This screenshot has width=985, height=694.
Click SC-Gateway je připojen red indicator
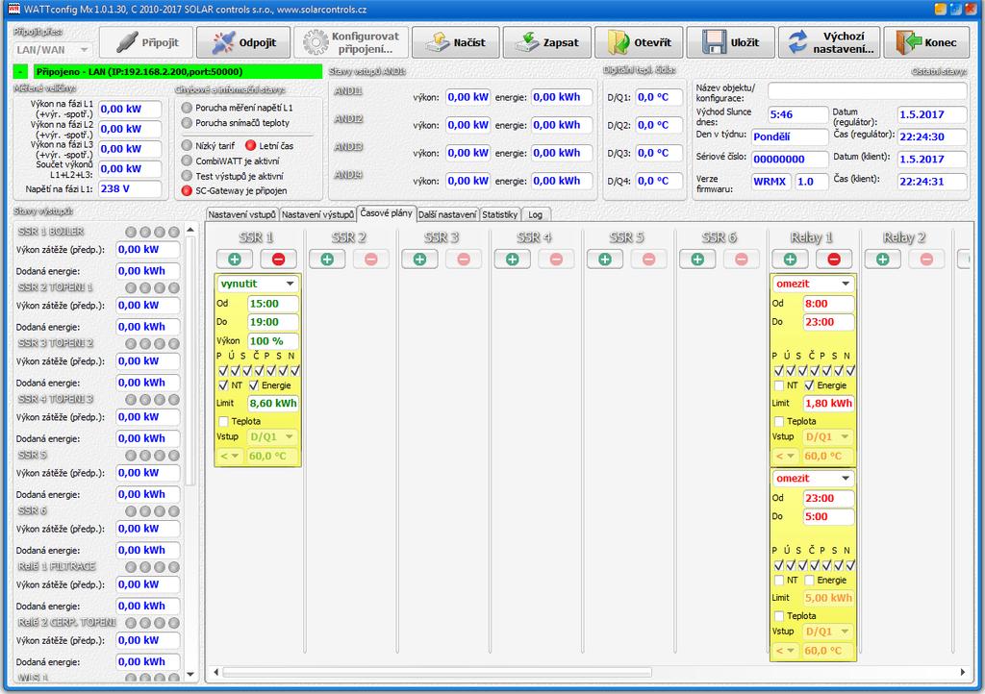[x=187, y=190]
